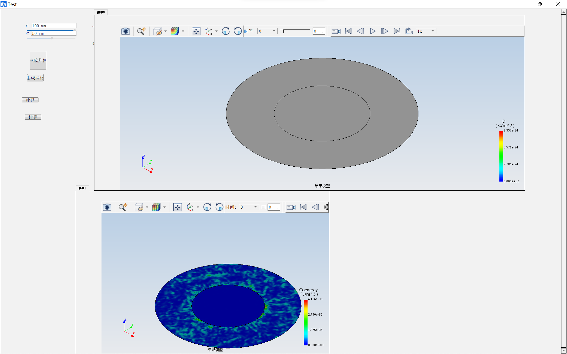Viewport: 567px width, 354px height.
Task: Click the quick zoom magnifier in 表单4
Action: tap(123, 207)
